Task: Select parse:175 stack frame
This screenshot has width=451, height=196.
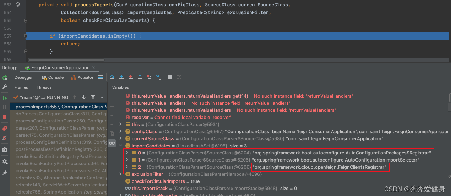Action: click(x=59, y=135)
